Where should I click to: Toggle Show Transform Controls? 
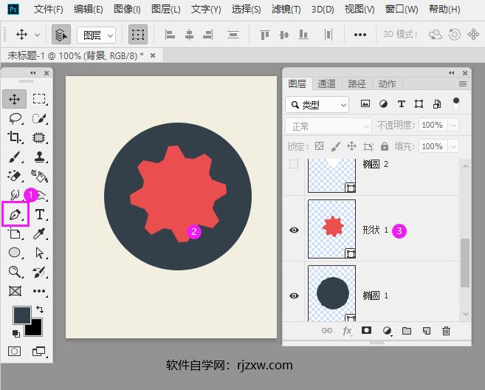click(137, 35)
